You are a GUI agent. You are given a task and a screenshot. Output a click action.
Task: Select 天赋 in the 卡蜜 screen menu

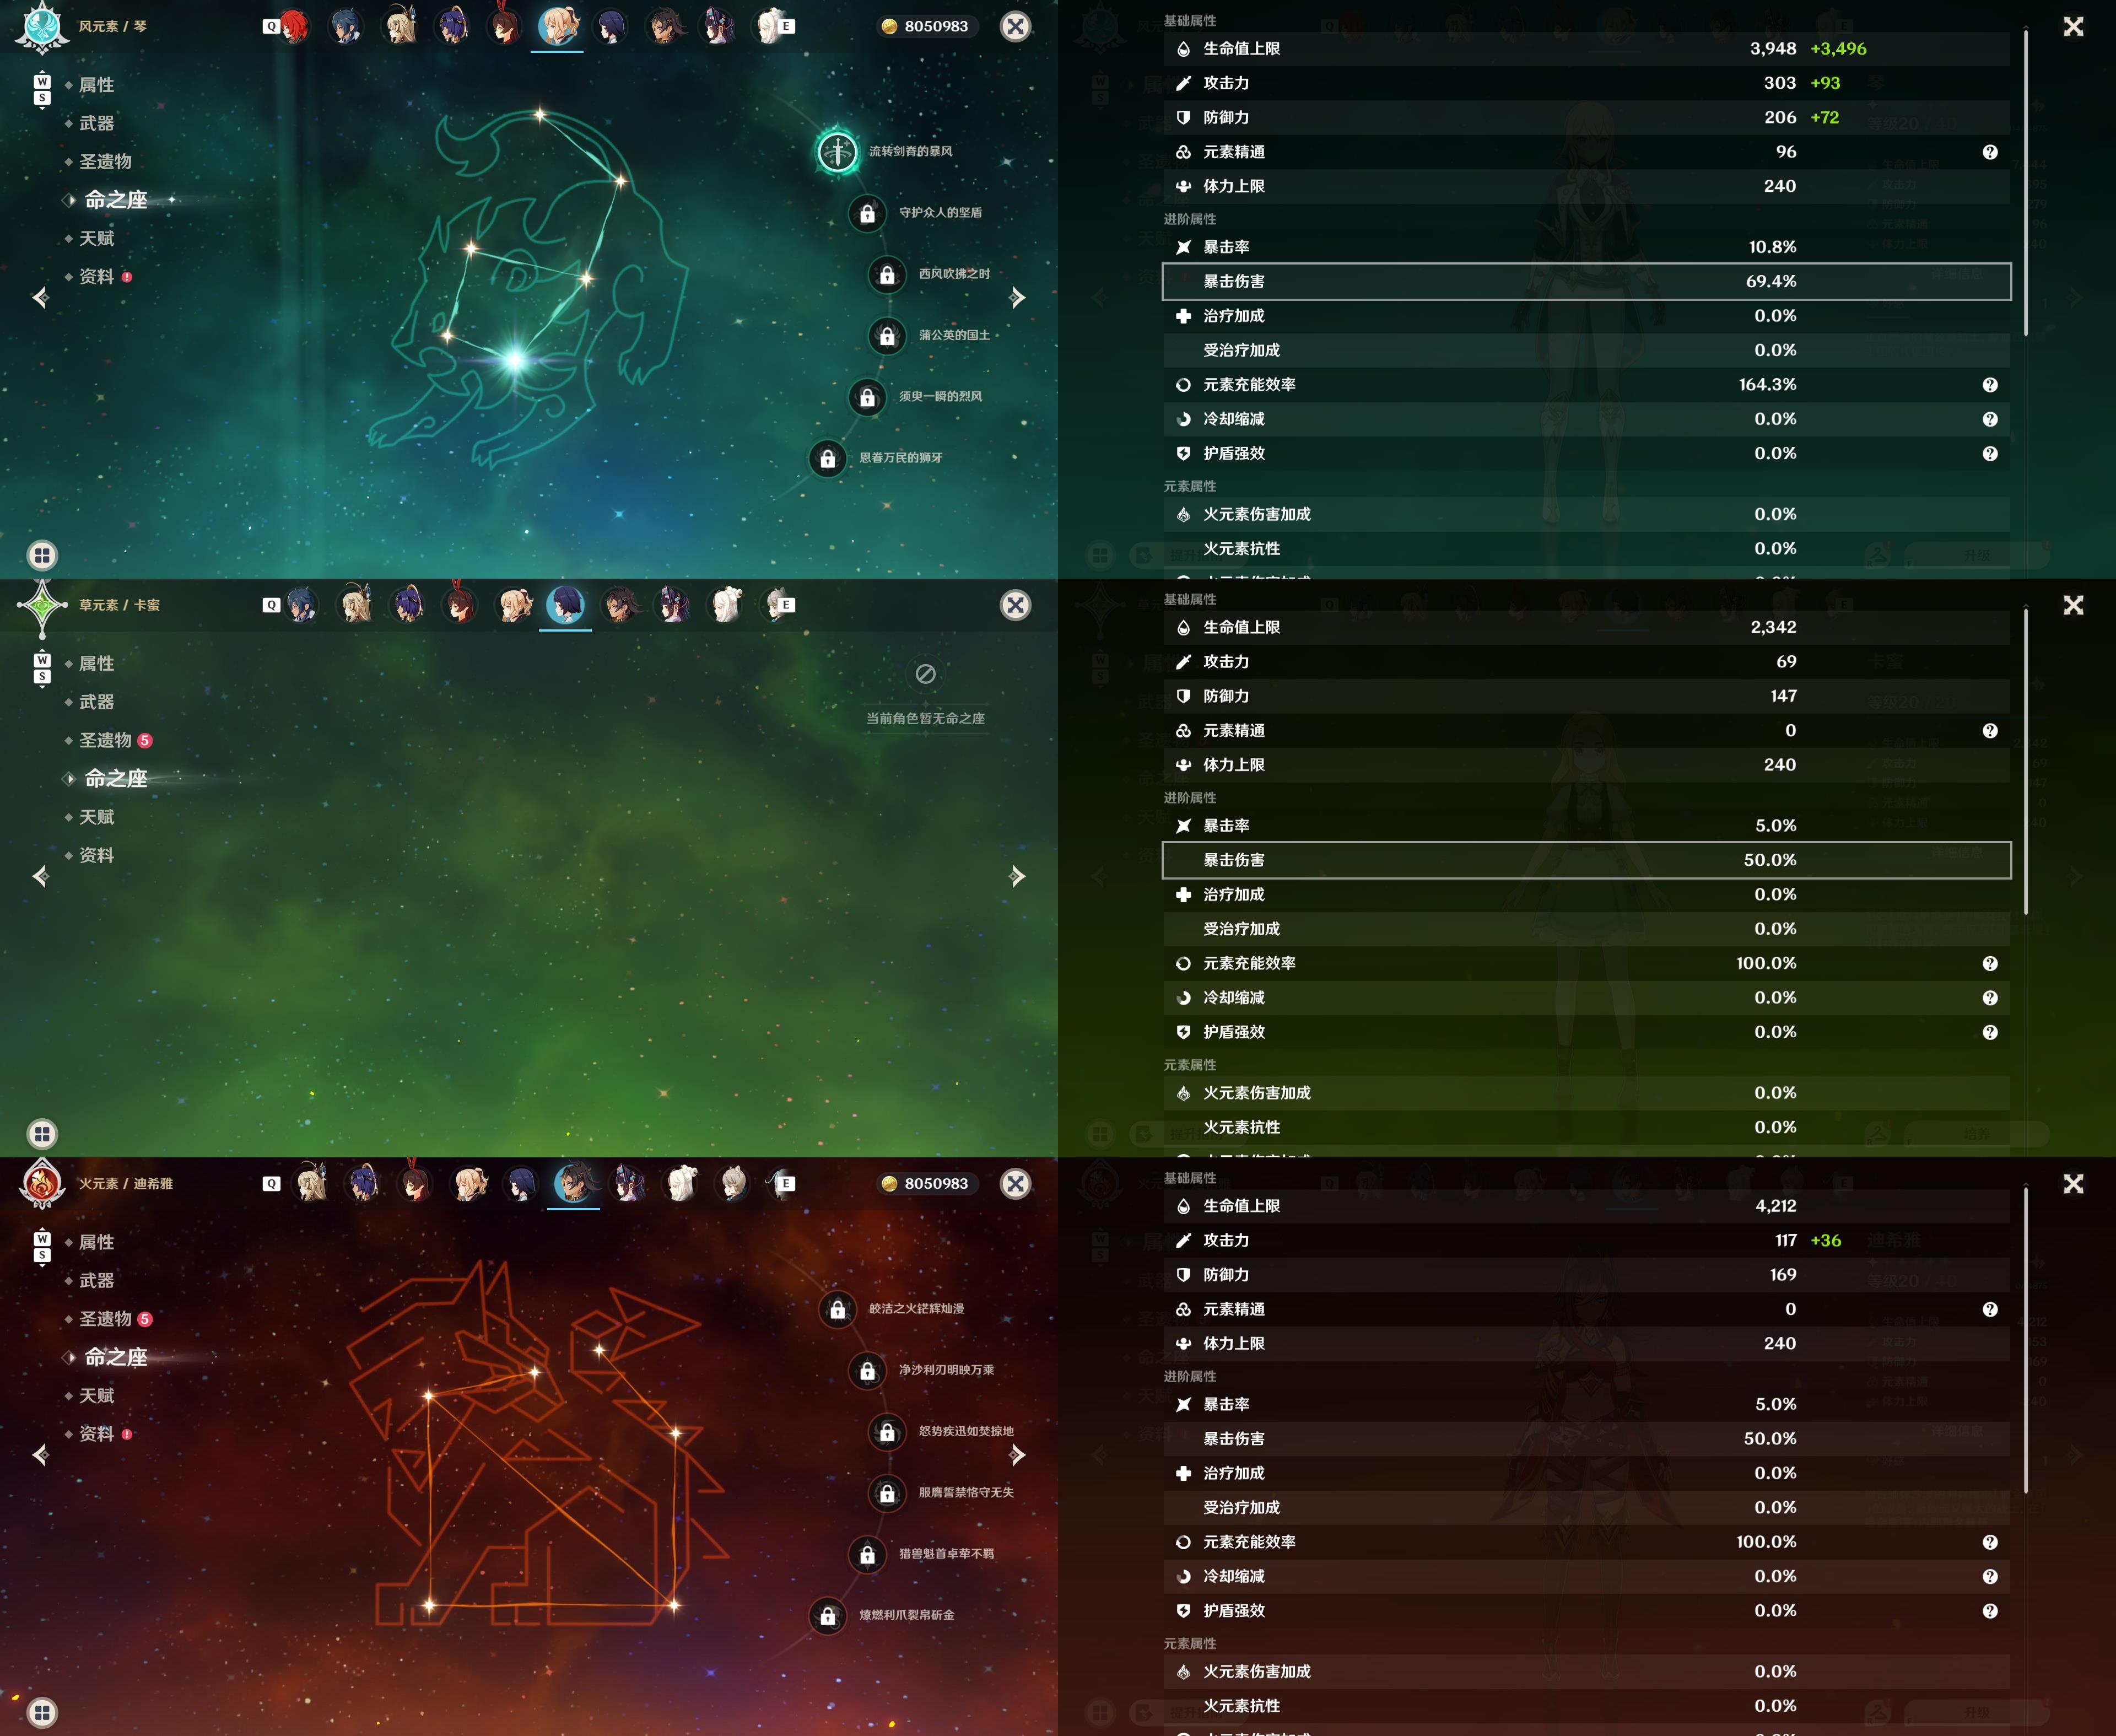(96, 817)
